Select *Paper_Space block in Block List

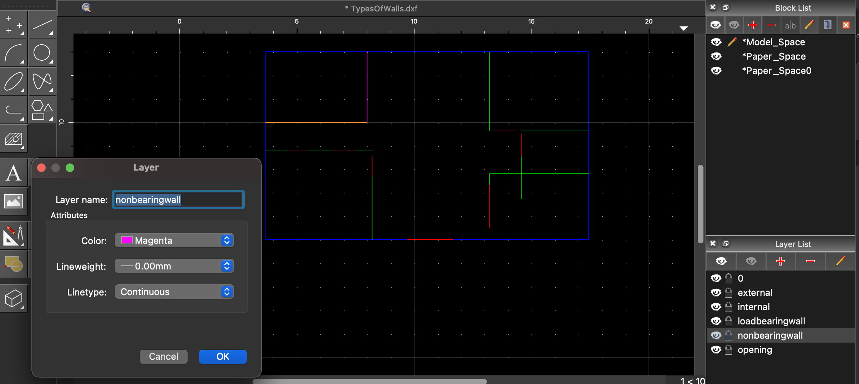(x=773, y=56)
